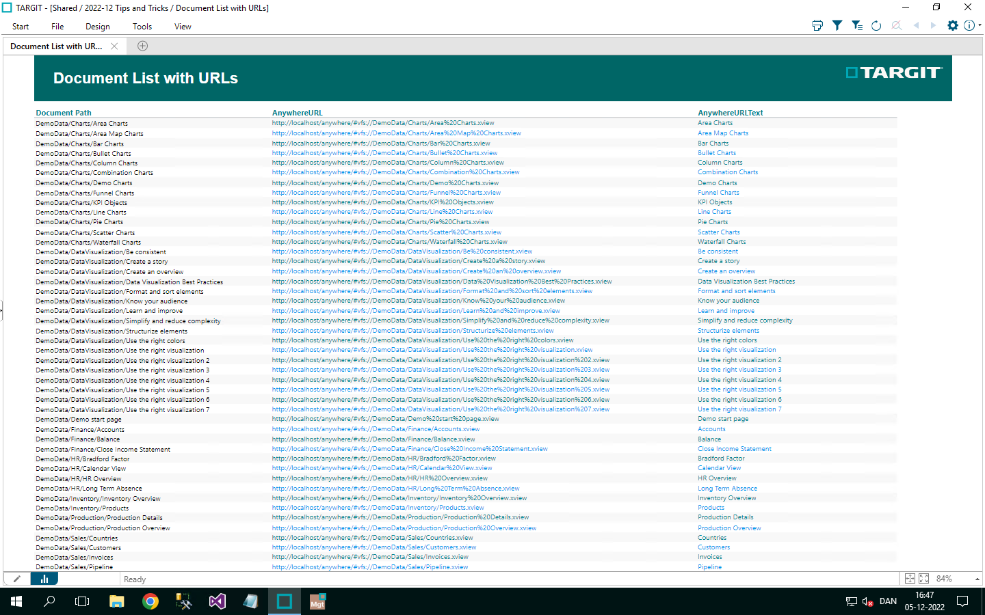Open the Waterfall Charts xview URL
The height and width of the screenshot is (615, 985).
point(390,242)
